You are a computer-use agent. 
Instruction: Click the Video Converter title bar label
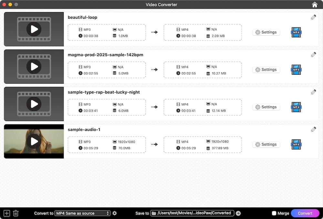click(161, 5)
